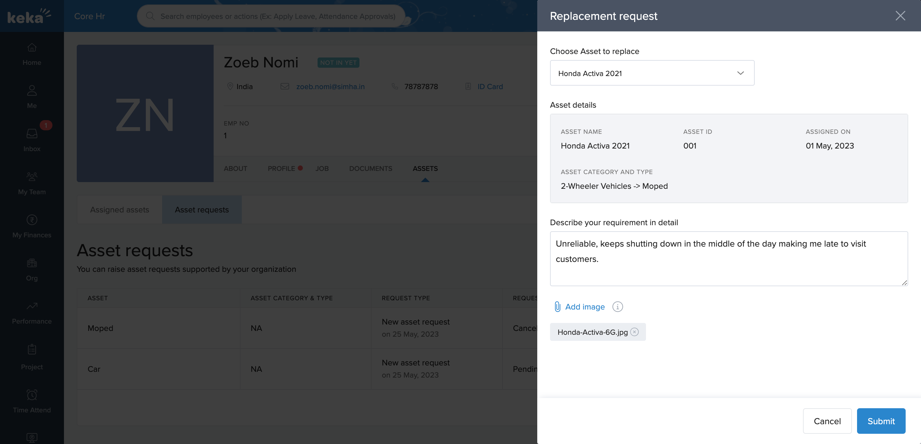Click the Cancel button
The image size is (921, 444).
click(827, 421)
